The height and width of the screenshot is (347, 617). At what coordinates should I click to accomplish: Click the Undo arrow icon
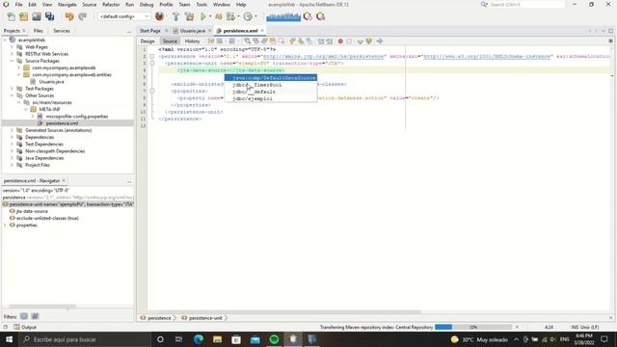tap(69, 16)
